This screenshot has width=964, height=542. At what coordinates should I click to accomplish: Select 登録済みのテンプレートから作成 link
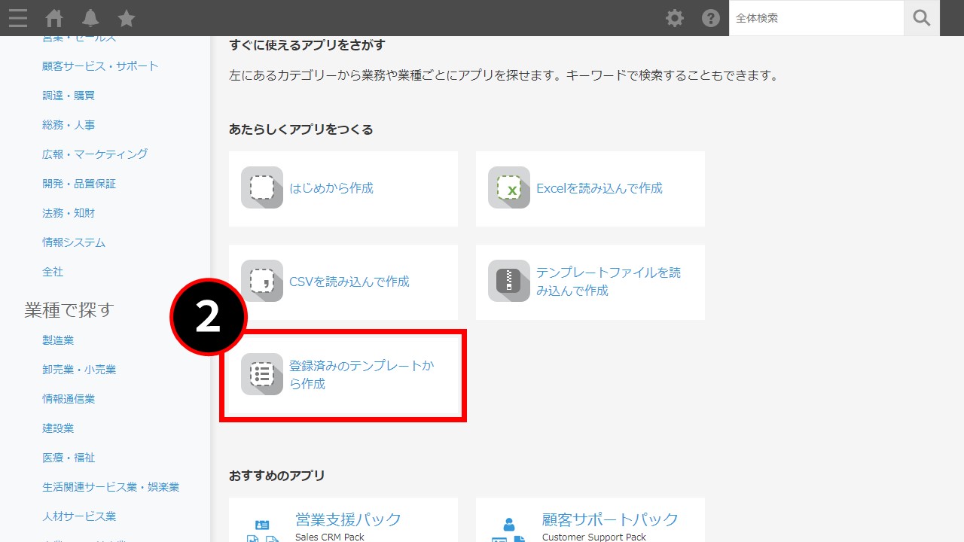click(x=361, y=375)
